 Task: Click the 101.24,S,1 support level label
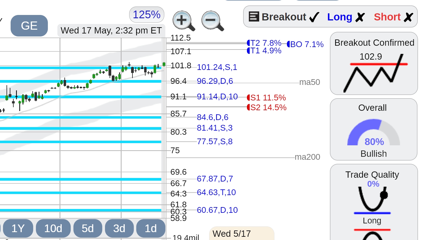tap(217, 67)
